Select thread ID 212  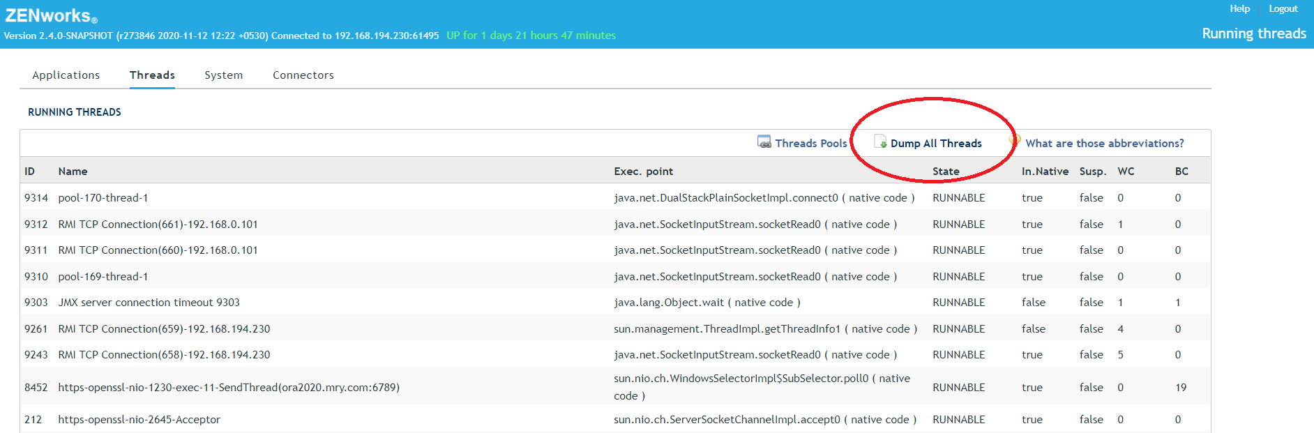pyautogui.click(x=33, y=420)
